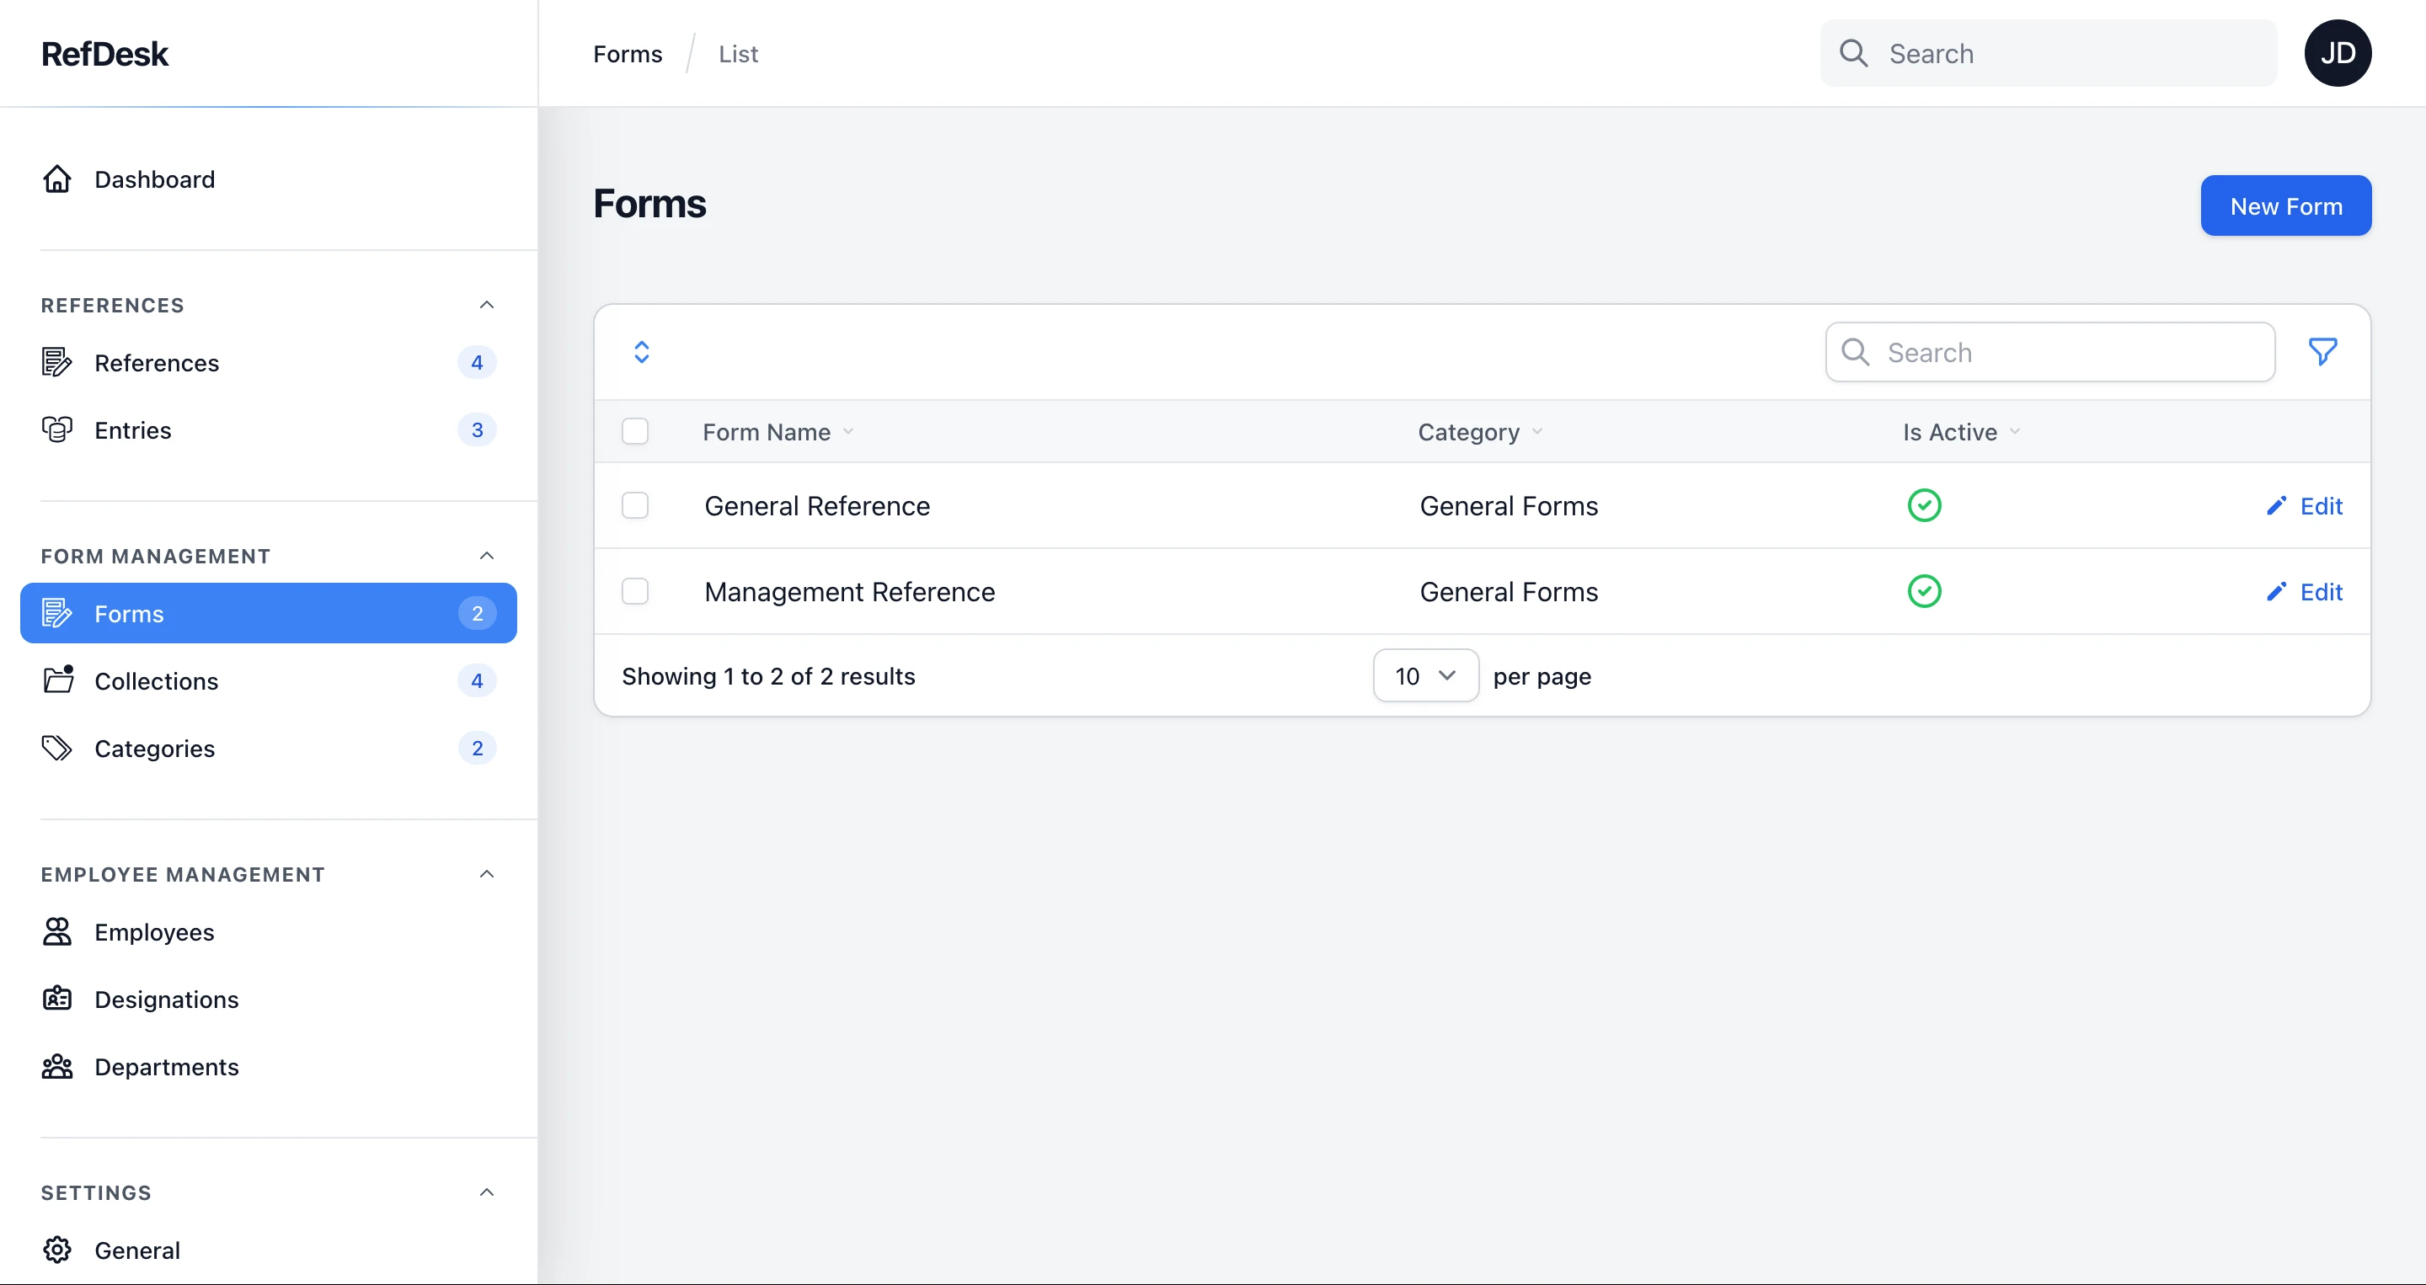
Task: Click the General settings gear icon
Action: click(57, 1250)
